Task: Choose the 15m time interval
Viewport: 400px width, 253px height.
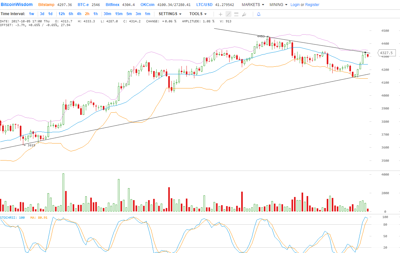Action: [x=119, y=14]
